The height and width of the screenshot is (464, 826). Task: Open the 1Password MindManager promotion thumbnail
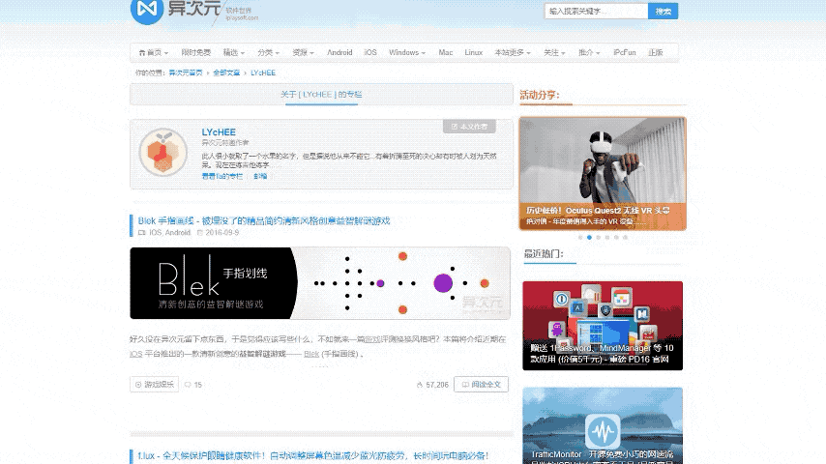coord(603,326)
